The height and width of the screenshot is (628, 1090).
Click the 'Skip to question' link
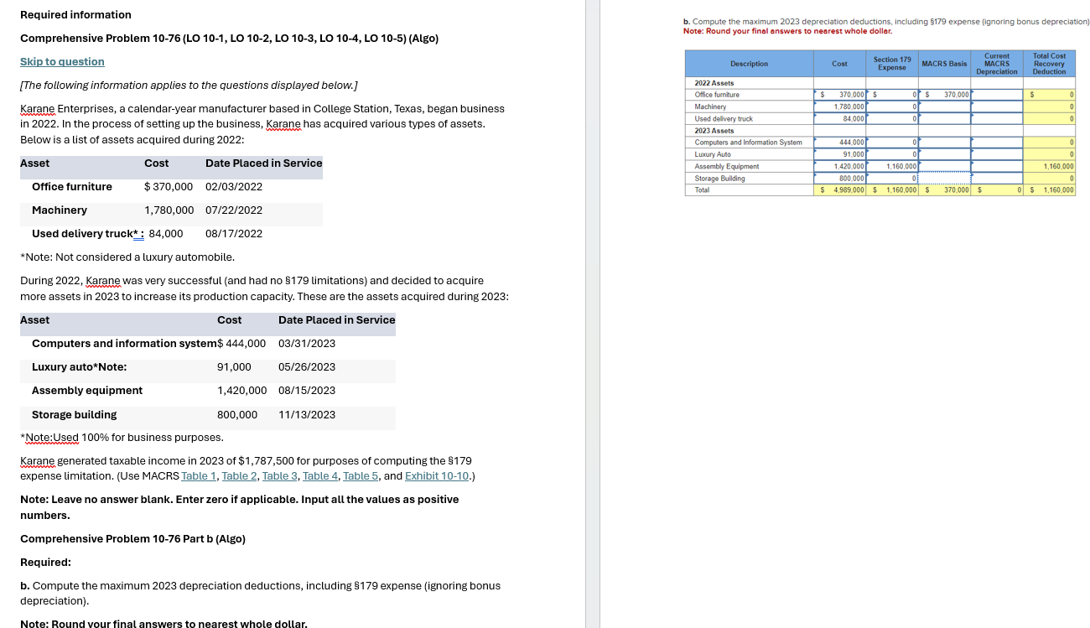click(x=62, y=62)
